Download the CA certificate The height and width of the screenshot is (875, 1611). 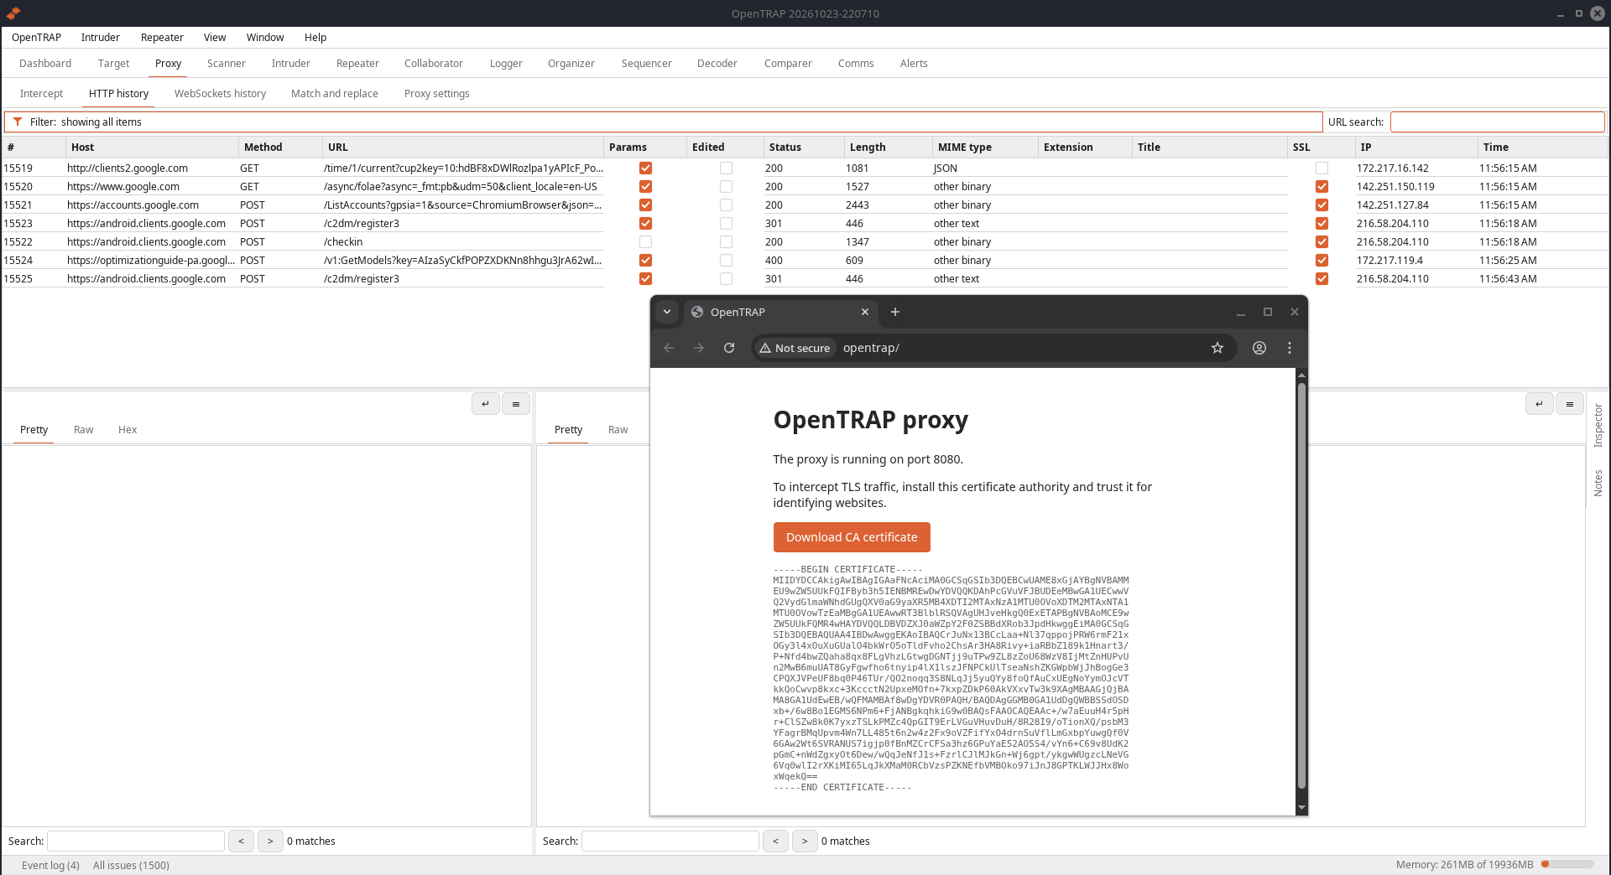pos(852,537)
